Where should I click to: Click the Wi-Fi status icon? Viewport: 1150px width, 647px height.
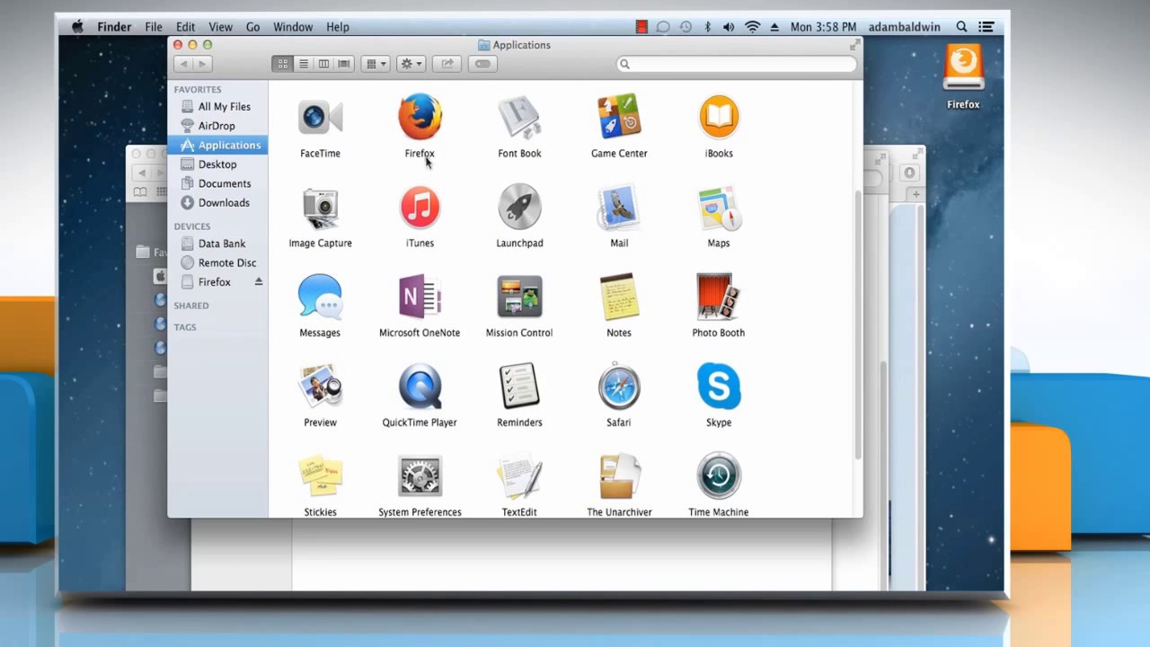tap(753, 27)
